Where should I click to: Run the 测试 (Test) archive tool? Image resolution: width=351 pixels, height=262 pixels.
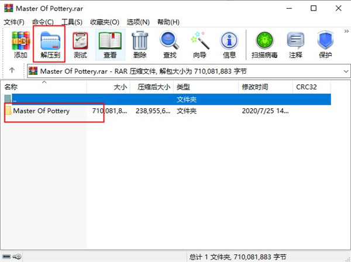click(x=80, y=45)
